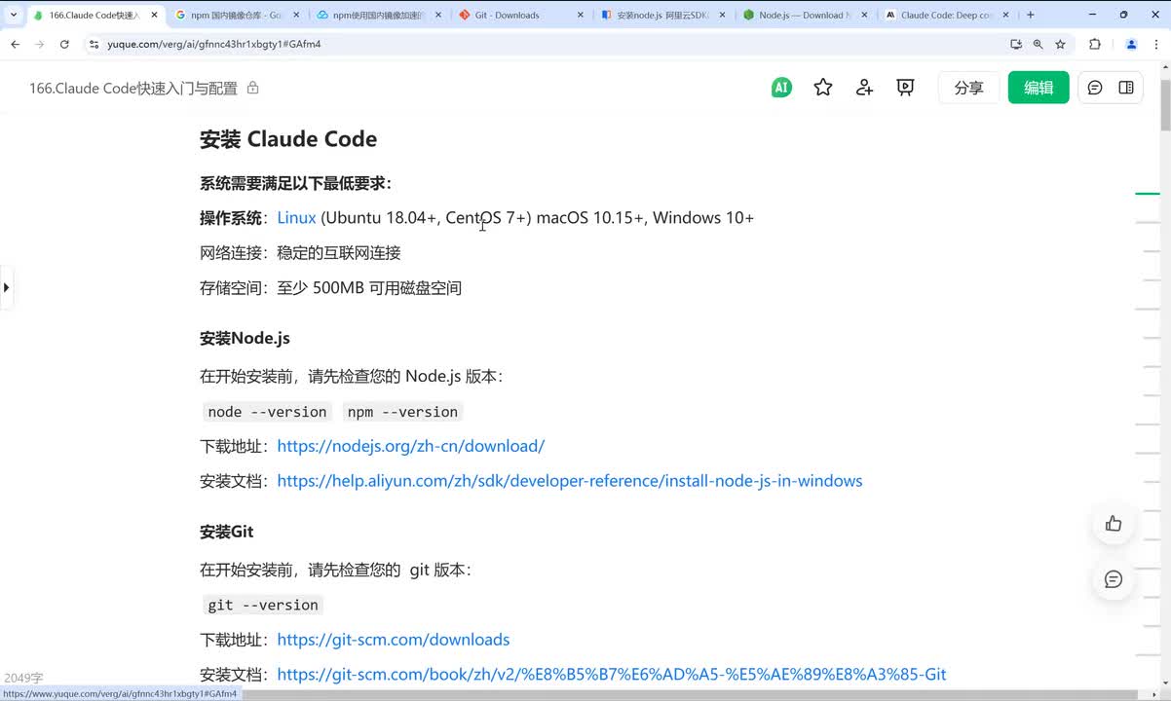1171x701 pixels.
Task: Toggle the right sidebar layout icon
Action: click(1126, 88)
